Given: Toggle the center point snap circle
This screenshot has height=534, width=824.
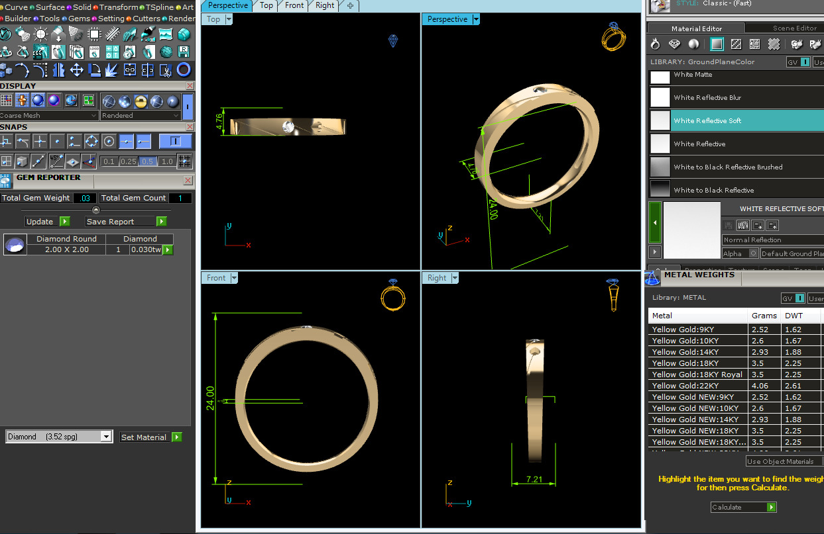Looking at the screenshot, I should pyautogui.click(x=109, y=141).
